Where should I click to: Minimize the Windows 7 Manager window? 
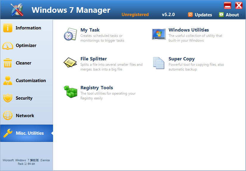pyautogui.click(x=228, y=5)
